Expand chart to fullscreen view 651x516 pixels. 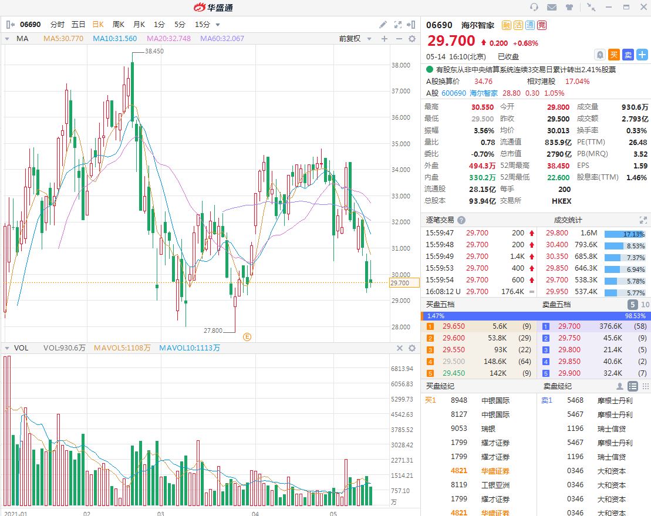(398, 25)
